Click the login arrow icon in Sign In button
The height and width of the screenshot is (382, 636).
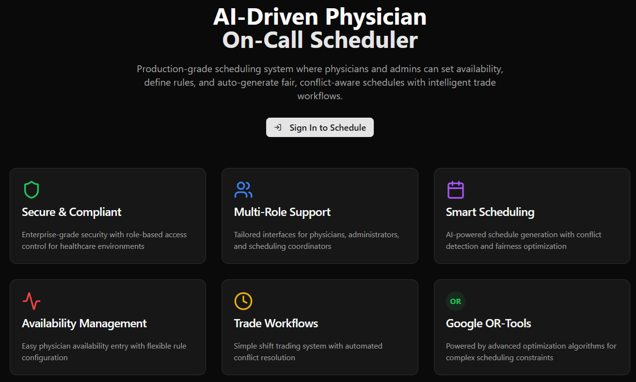(x=278, y=127)
